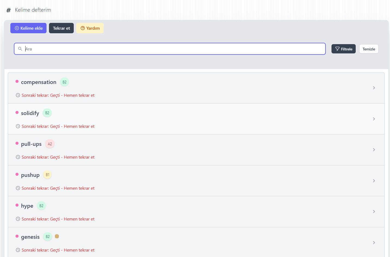Screen dimensions: 390x257
Task: Focus the Ara search input field
Action: 174,49
